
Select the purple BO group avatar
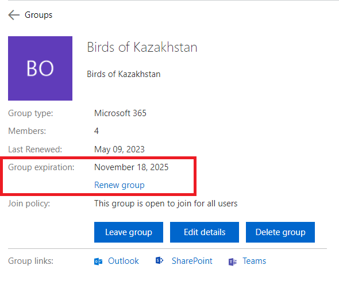point(40,68)
